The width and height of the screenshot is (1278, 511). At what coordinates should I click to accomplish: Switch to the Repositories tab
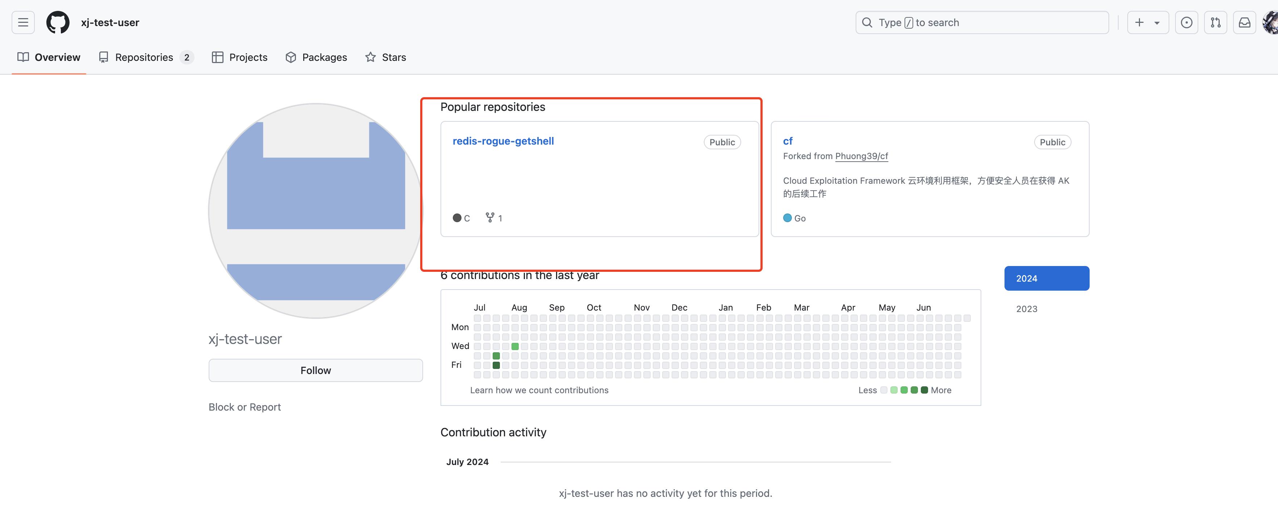tap(144, 57)
